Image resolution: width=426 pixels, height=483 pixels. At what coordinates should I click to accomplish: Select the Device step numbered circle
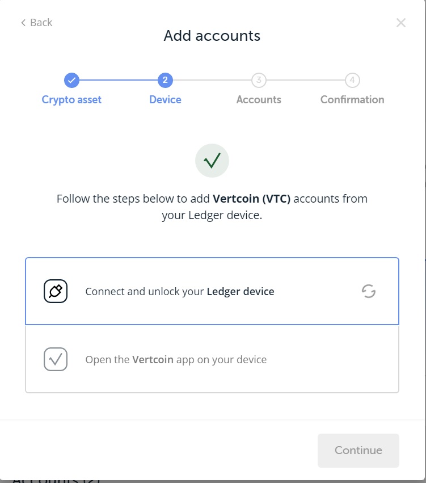[x=165, y=80]
